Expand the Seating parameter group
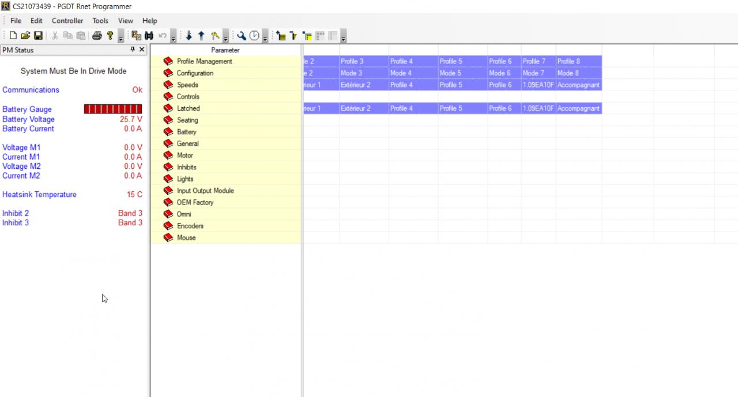The width and height of the screenshot is (738, 397). (168, 120)
